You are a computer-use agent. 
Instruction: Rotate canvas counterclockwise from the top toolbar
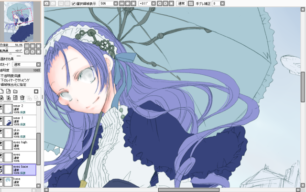coord(159,3)
